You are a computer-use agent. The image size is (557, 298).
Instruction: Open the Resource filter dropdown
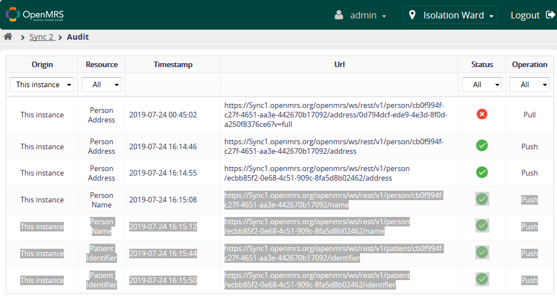(101, 84)
